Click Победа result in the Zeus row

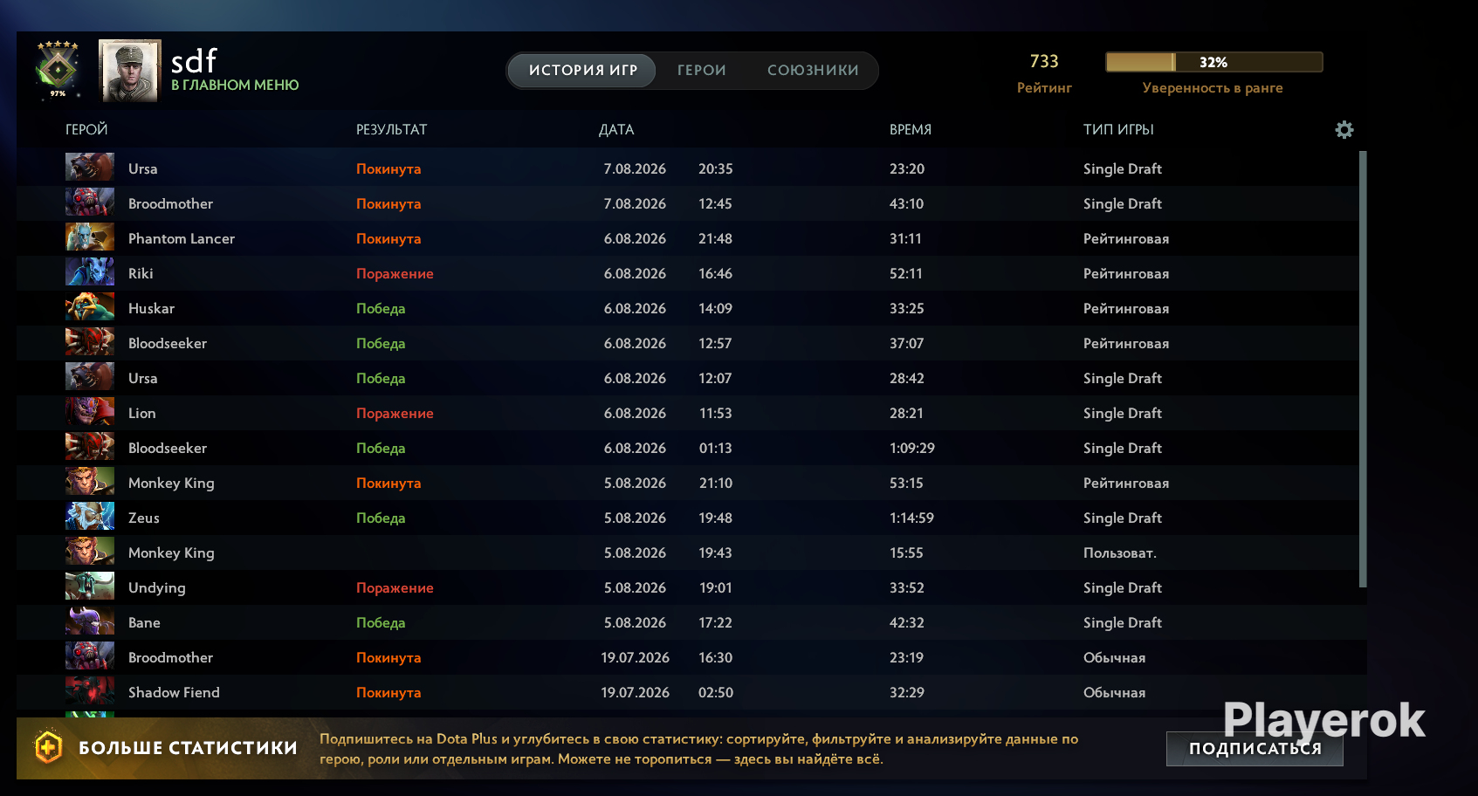coord(381,518)
